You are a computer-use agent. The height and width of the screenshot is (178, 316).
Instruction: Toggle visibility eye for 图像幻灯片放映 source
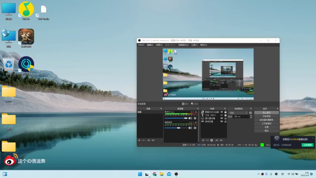[x=222, y=112]
